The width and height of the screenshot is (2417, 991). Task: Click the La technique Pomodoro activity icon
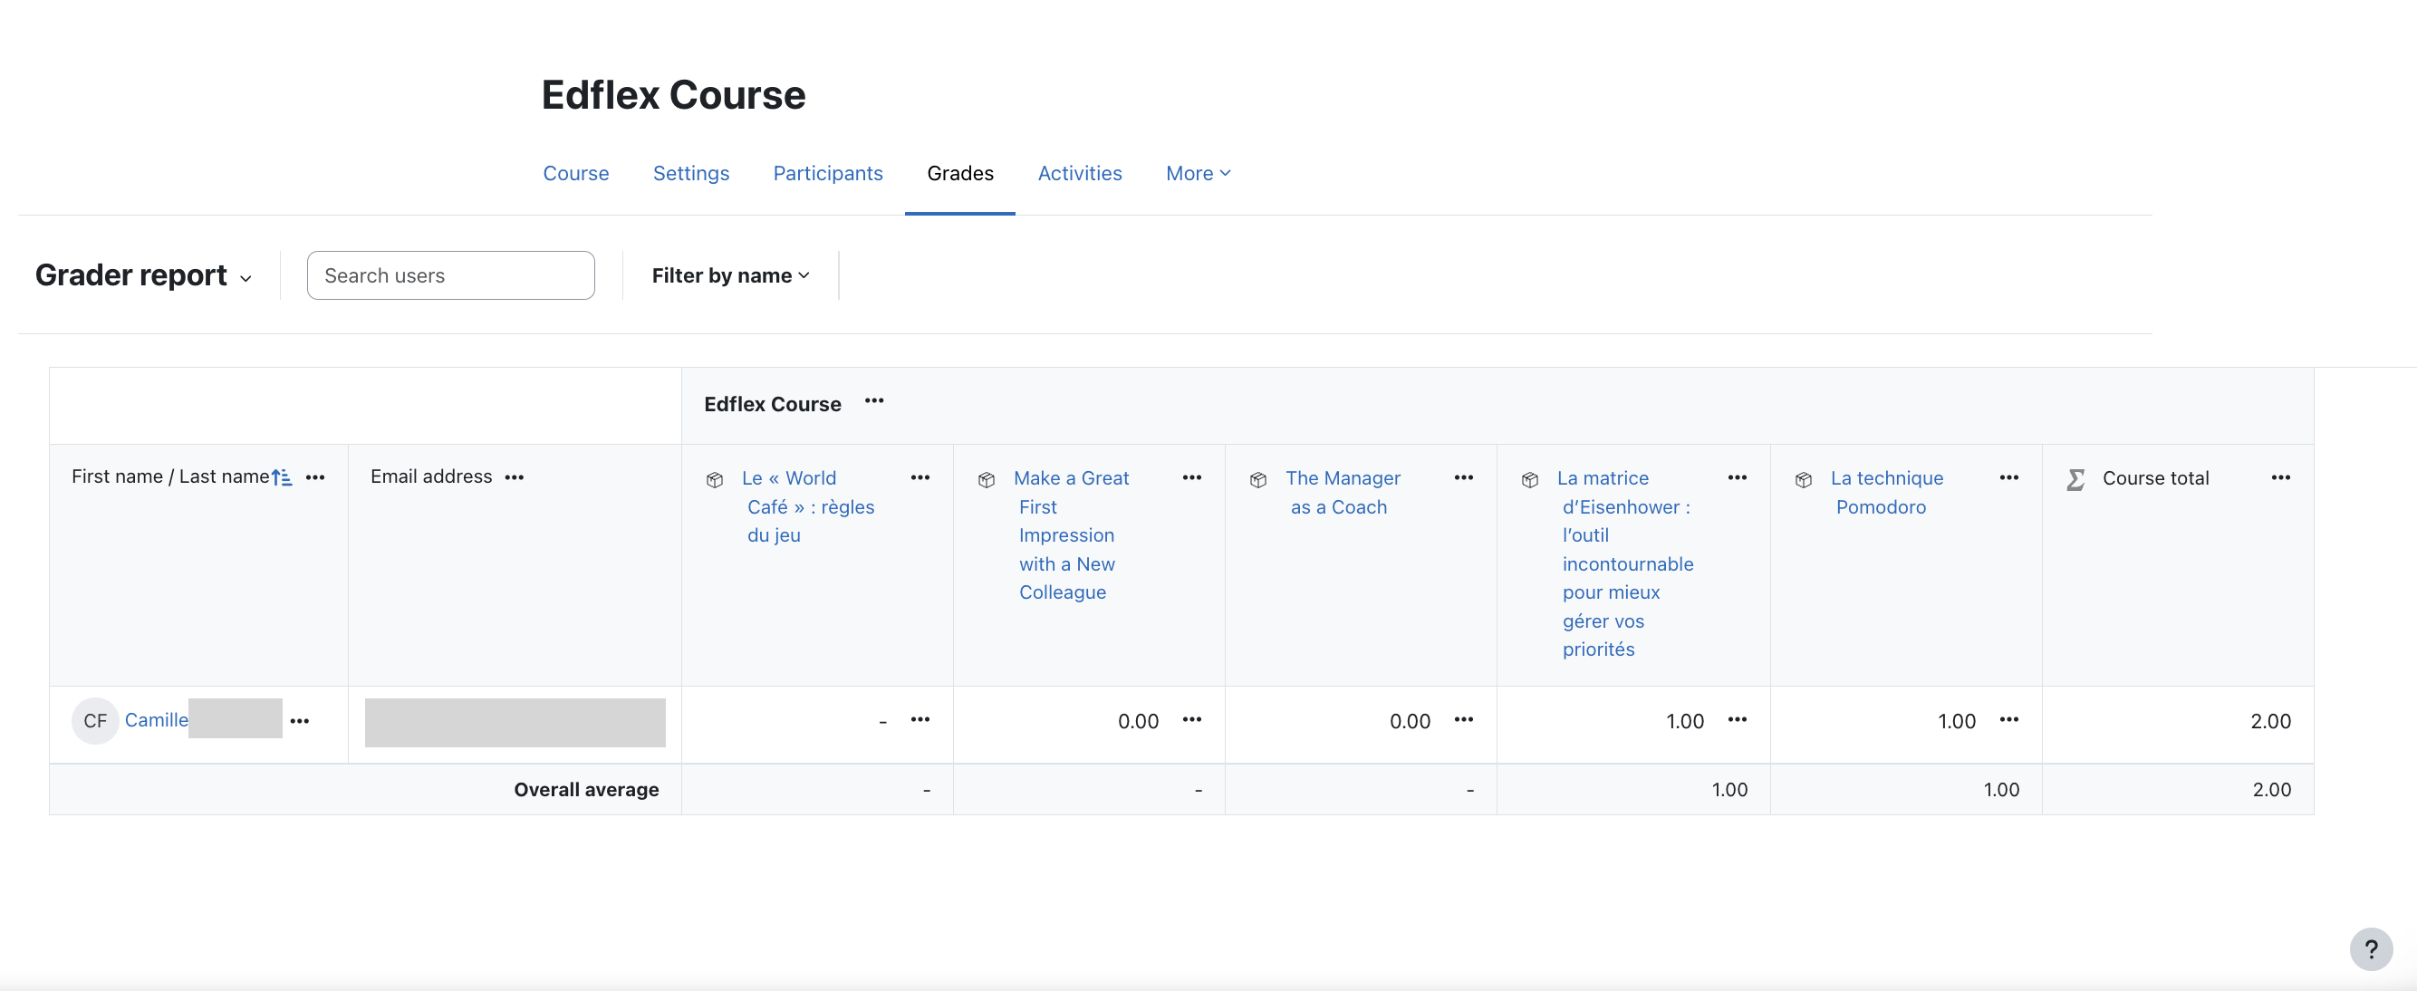1804,479
